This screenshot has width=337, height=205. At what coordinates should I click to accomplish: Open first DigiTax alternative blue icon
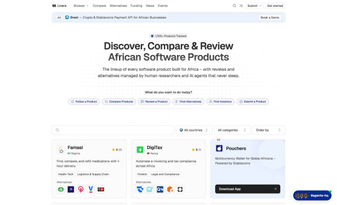pyautogui.click(x=140, y=189)
